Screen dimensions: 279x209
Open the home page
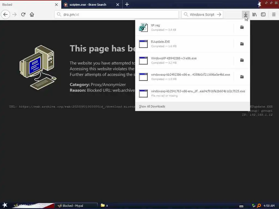coord(32,14)
